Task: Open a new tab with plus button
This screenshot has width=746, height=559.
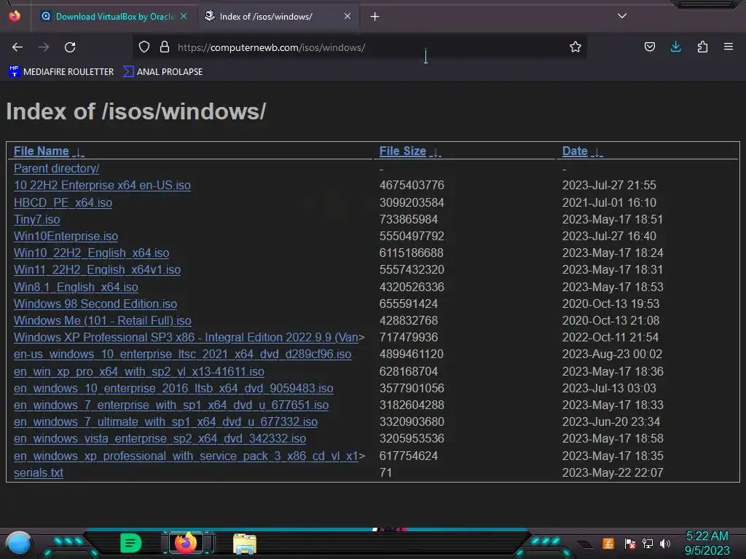Action: coord(375,17)
